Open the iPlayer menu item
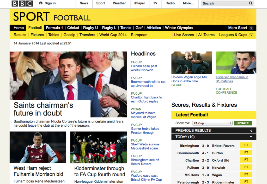The height and width of the screenshot is (184, 267). pyautogui.click(x=139, y=3)
